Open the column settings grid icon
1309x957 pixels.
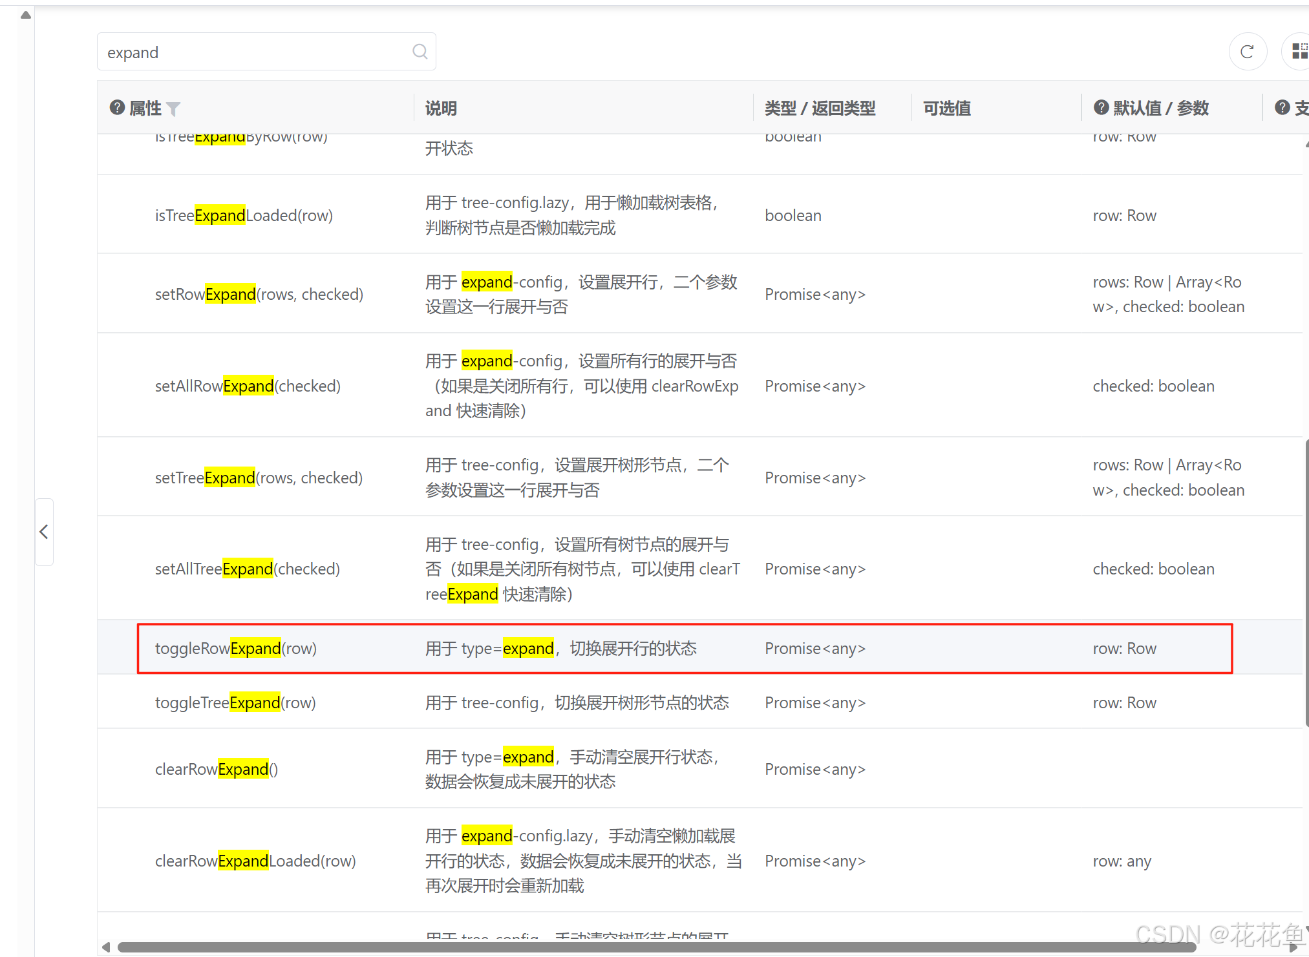click(x=1299, y=51)
